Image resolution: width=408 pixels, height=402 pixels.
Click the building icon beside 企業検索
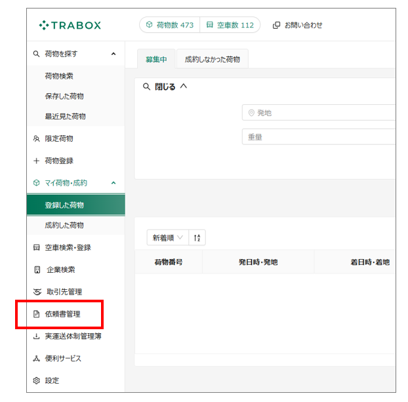coord(37,270)
